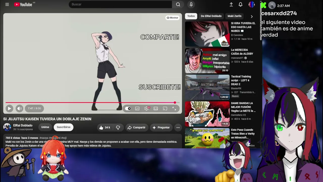Toggle the autoplay switch in the player
323x182 pixels.
click(x=128, y=108)
